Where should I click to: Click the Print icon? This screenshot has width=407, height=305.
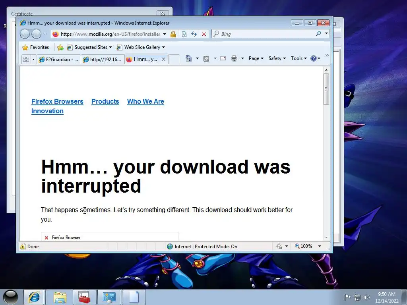pyautogui.click(x=234, y=58)
